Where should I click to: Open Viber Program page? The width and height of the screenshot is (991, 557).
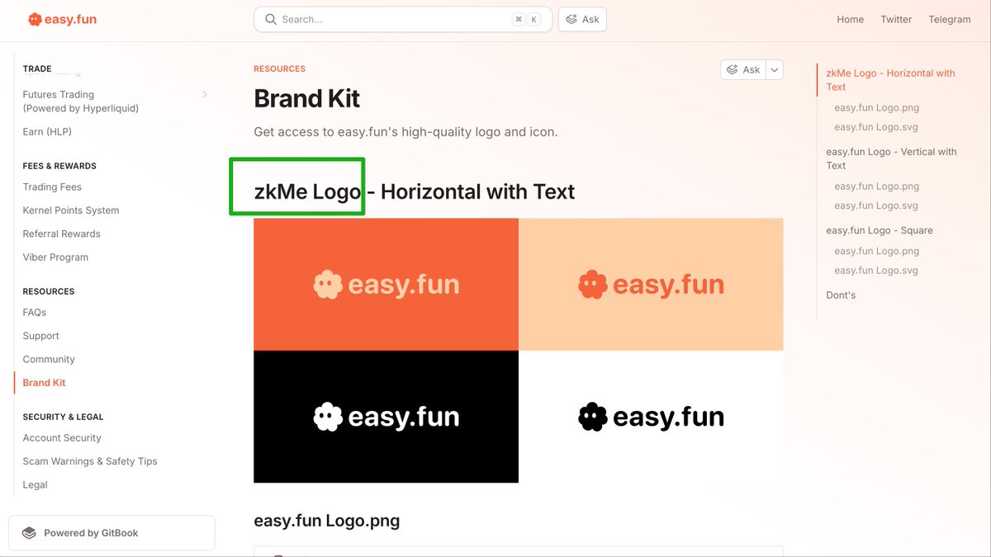(x=55, y=257)
